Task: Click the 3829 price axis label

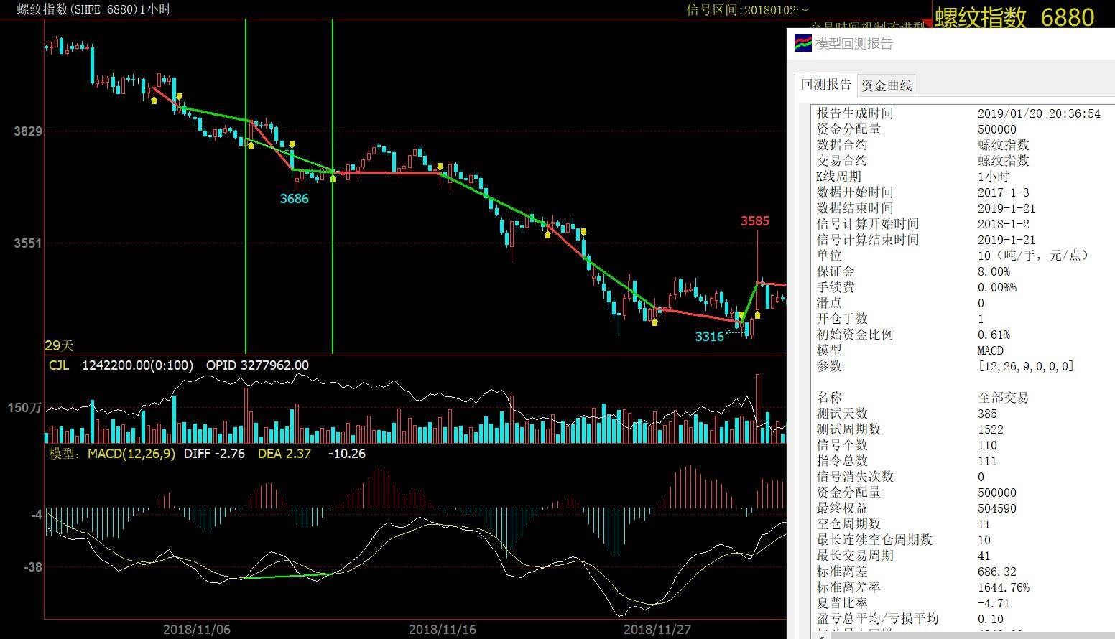Action: [28, 131]
